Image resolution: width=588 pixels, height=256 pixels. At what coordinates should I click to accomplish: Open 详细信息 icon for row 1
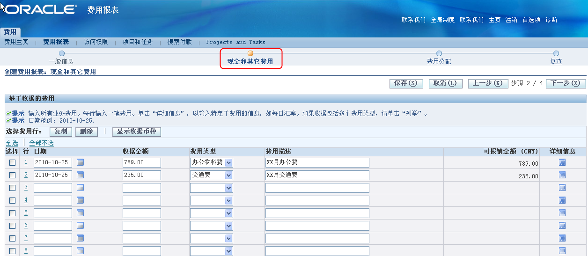562,162
